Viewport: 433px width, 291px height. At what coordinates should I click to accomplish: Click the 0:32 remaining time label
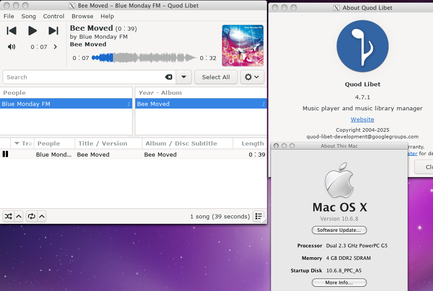pos(208,58)
